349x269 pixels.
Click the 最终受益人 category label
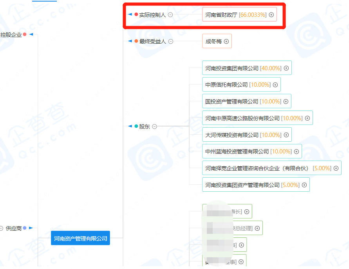tap(153, 41)
